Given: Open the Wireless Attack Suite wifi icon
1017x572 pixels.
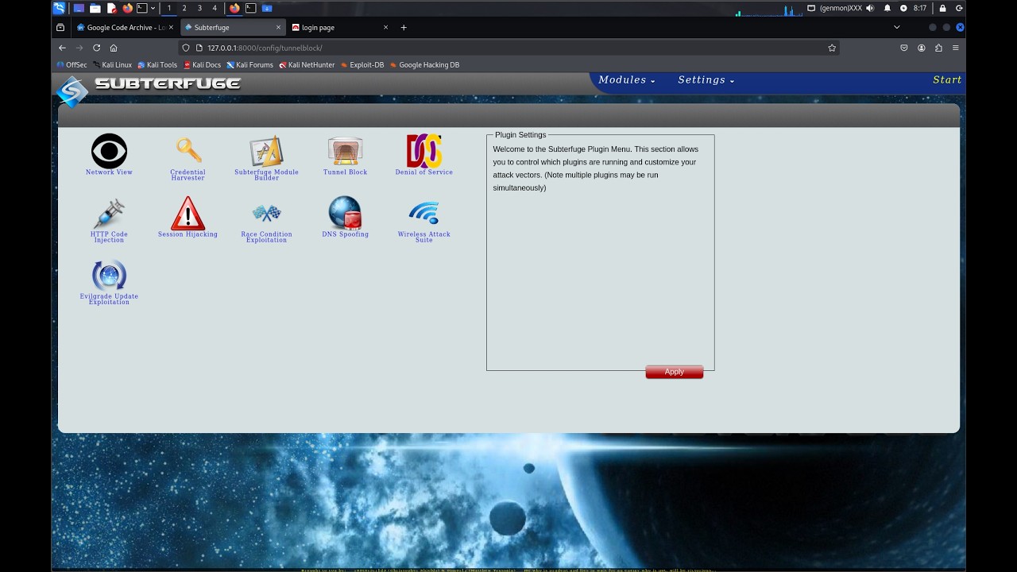Looking at the screenshot, I should 424,213.
